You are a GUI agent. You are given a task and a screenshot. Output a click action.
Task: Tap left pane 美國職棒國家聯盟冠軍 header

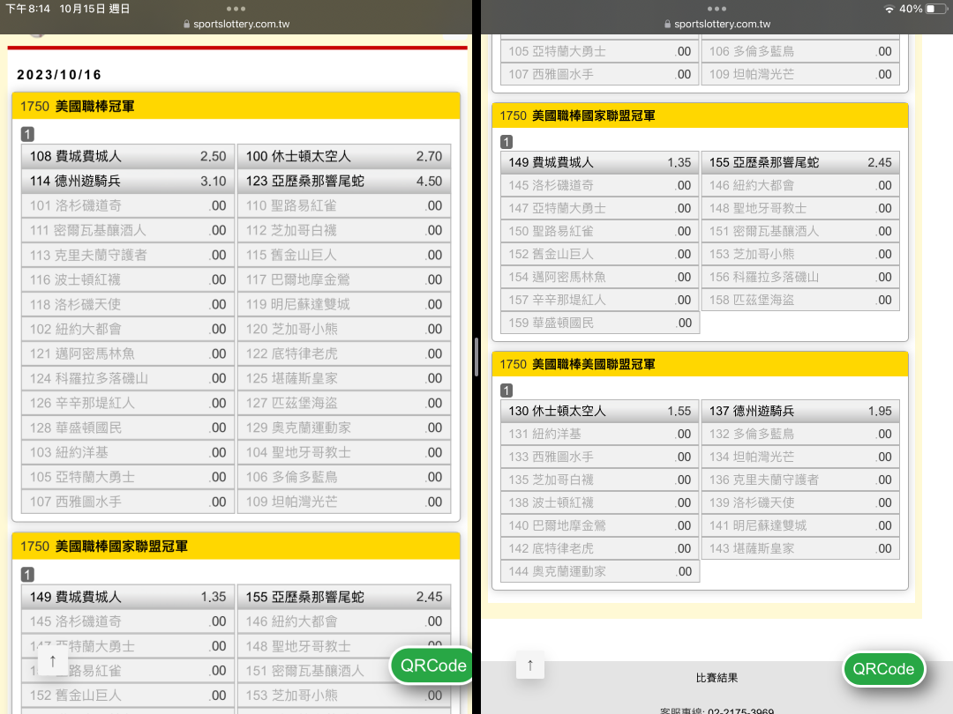tap(236, 547)
